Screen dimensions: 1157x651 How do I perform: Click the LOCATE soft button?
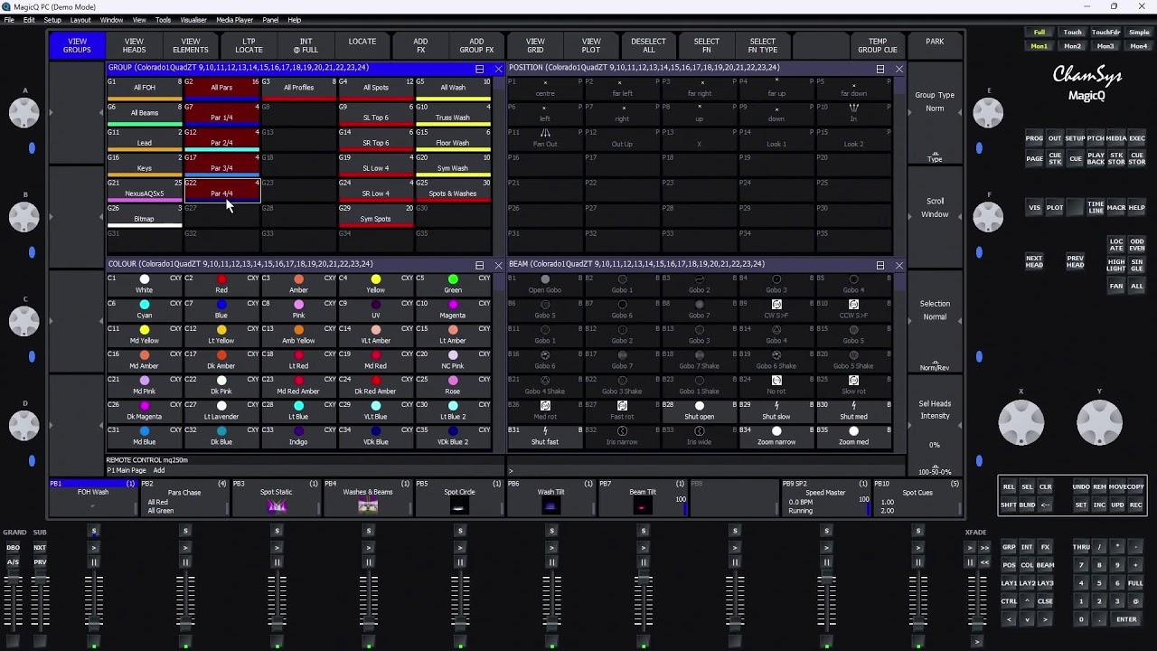(362, 45)
